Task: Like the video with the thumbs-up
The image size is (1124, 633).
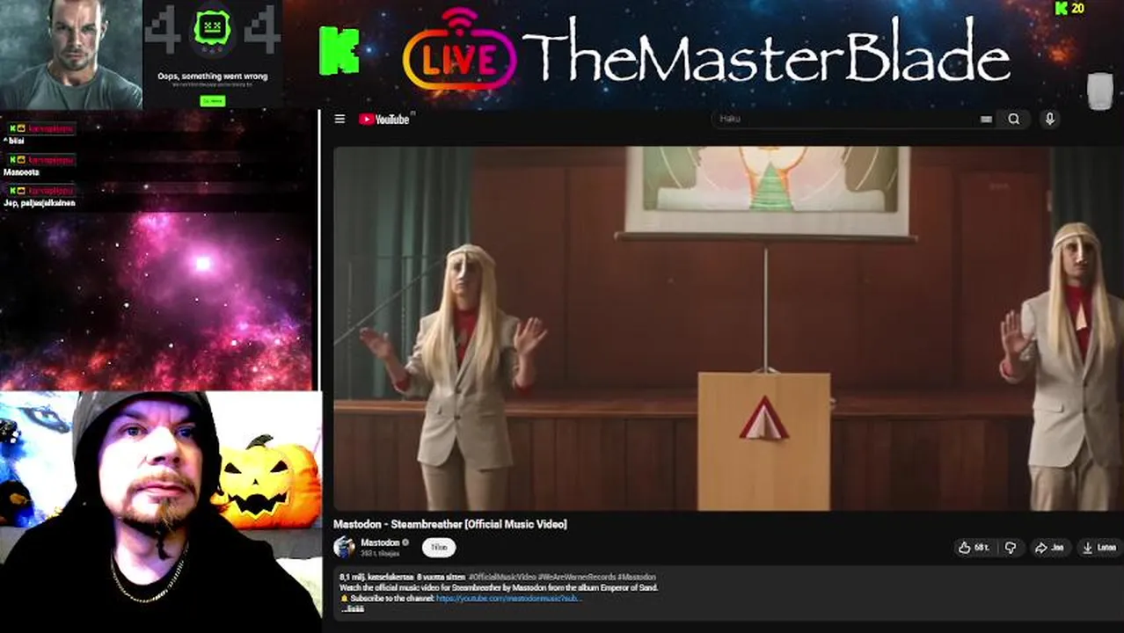Action: (x=974, y=547)
